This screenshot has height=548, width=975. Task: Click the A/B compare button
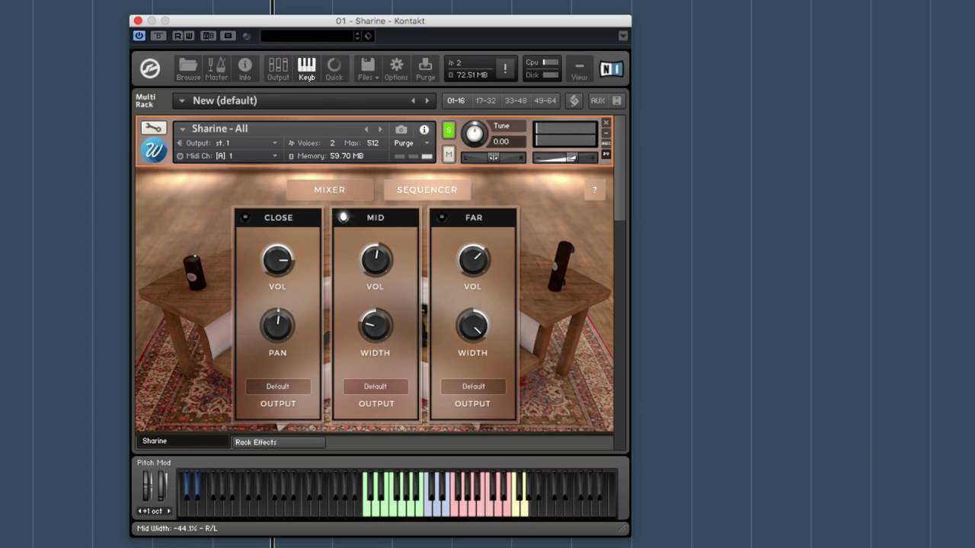(208, 36)
